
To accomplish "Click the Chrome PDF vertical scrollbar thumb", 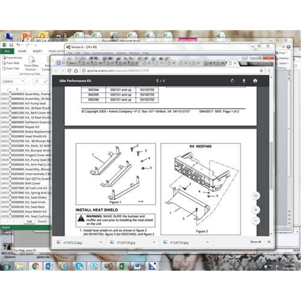I will (271, 165).
